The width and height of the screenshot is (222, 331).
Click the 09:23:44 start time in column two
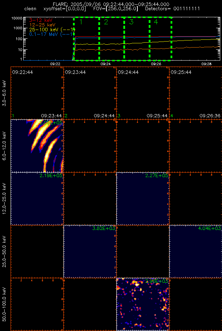[x=75, y=72]
